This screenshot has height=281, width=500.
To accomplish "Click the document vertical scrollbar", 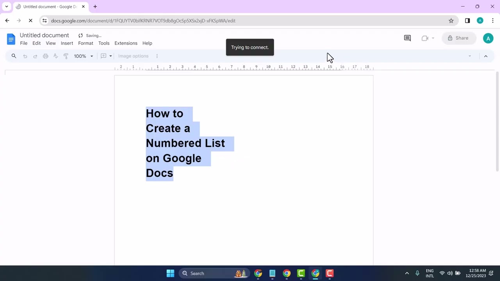I will tap(497, 121).
